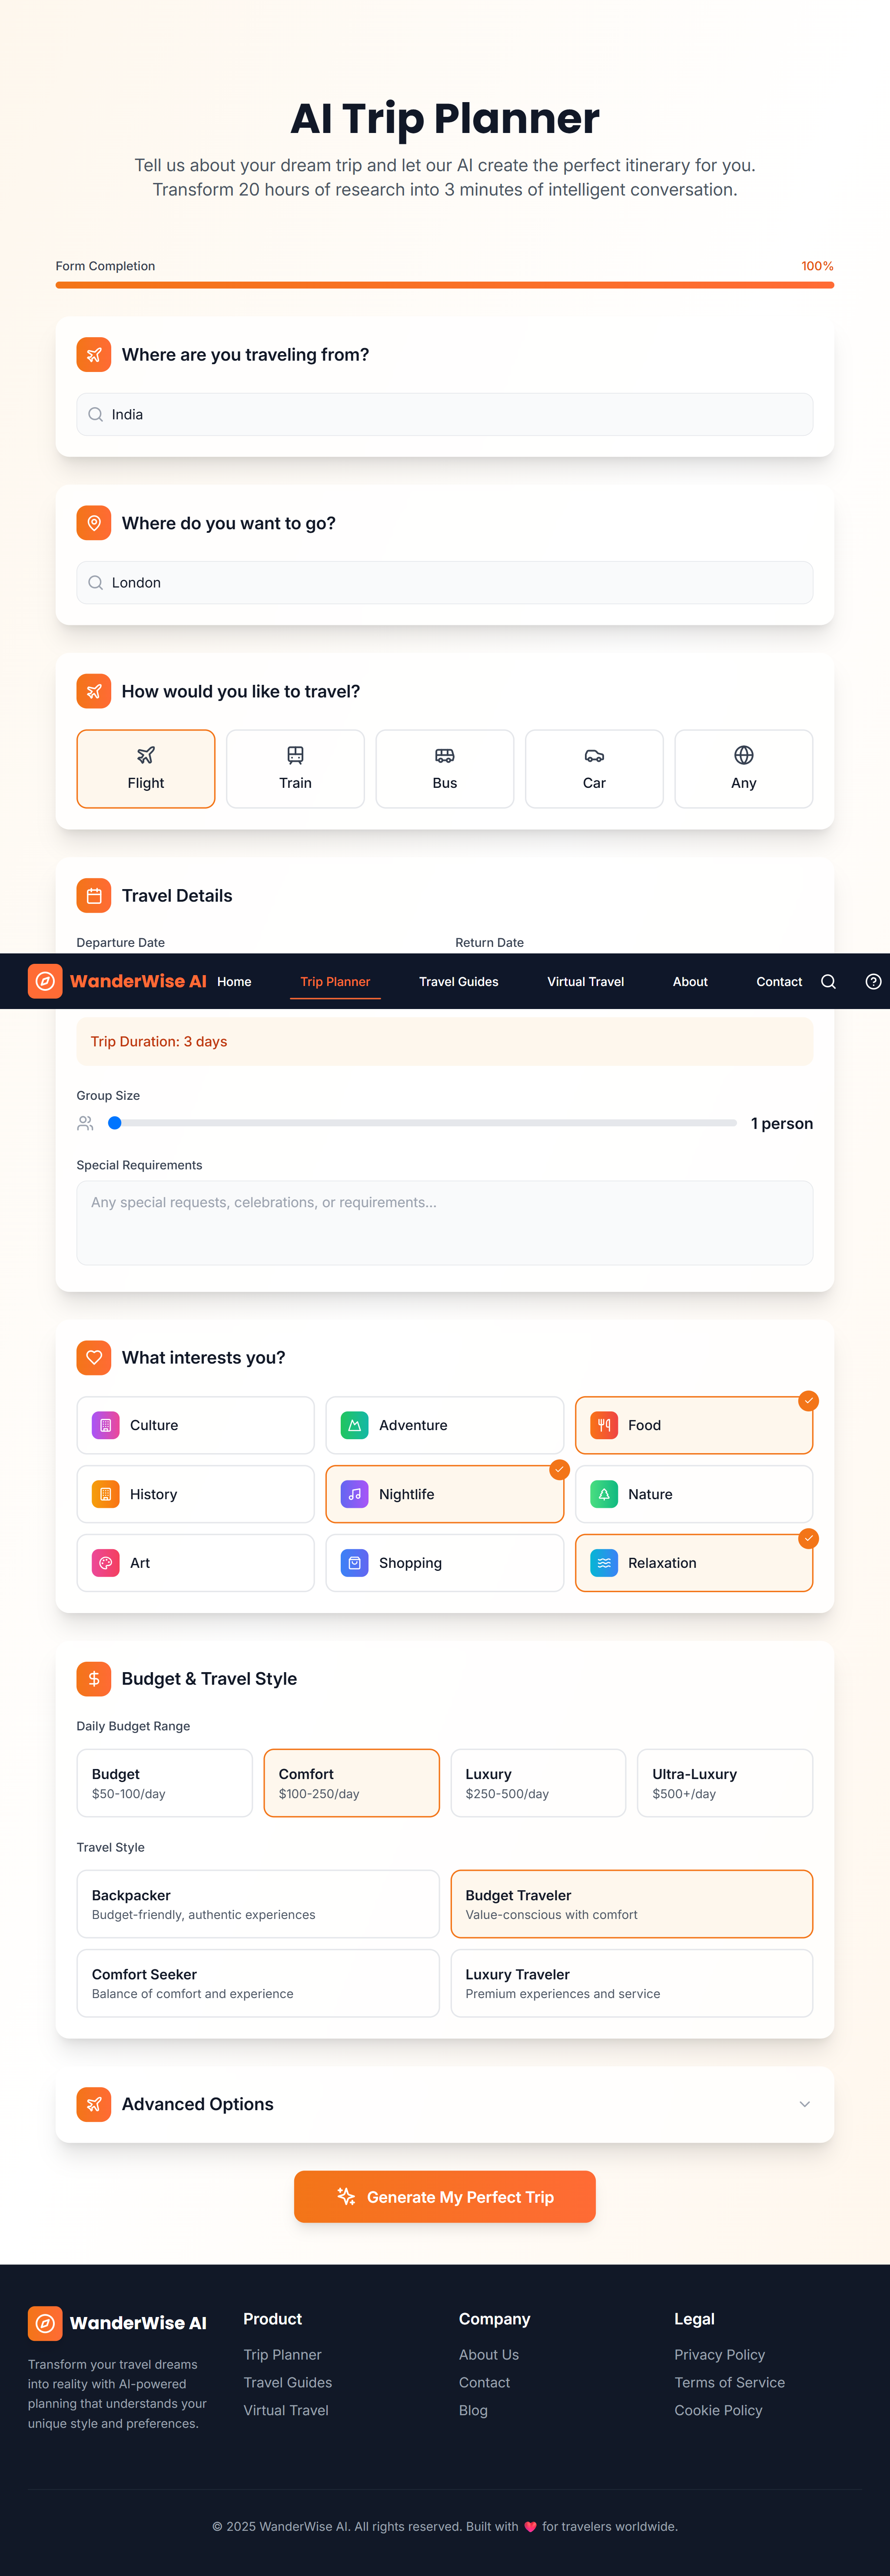Open the Travel Guides nav item
The width and height of the screenshot is (890, 2576).
pos(458,981)
